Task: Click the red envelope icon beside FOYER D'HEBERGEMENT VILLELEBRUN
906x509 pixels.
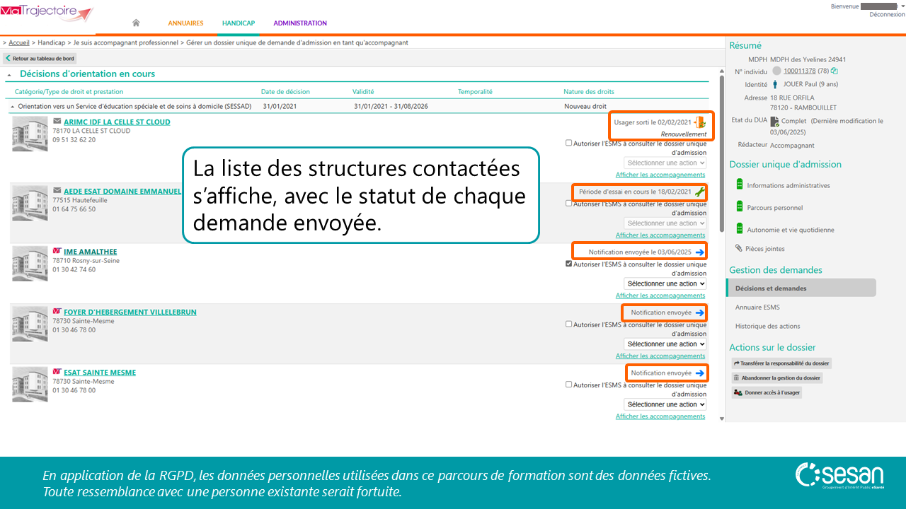Action: tap(57, 311)
